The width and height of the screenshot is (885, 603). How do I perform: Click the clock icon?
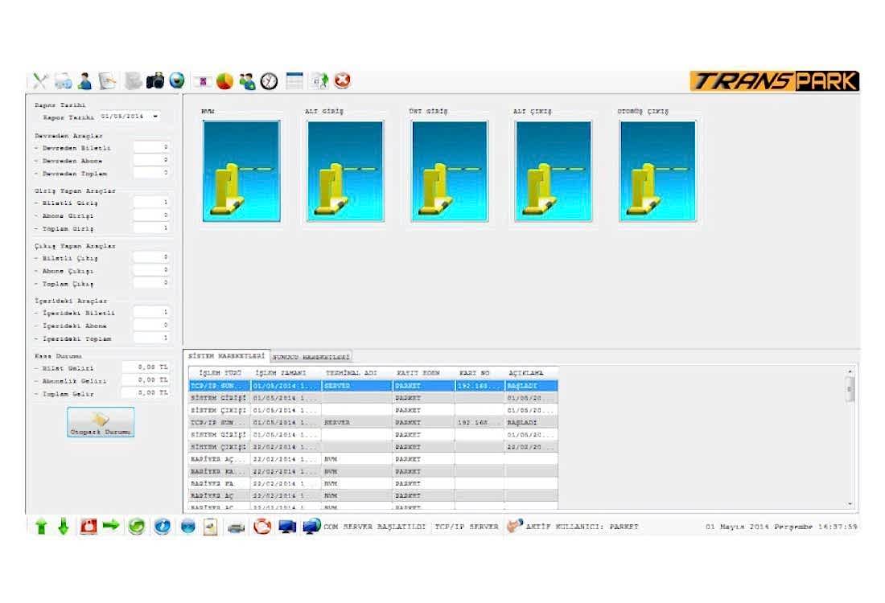[270, 81]
